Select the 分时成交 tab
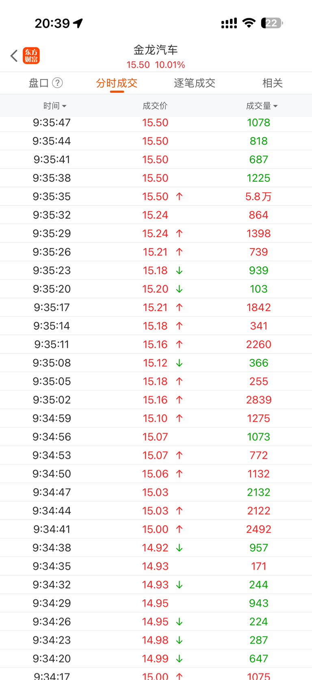Screen dimensions: 312x680 click(x=117, y=83)
